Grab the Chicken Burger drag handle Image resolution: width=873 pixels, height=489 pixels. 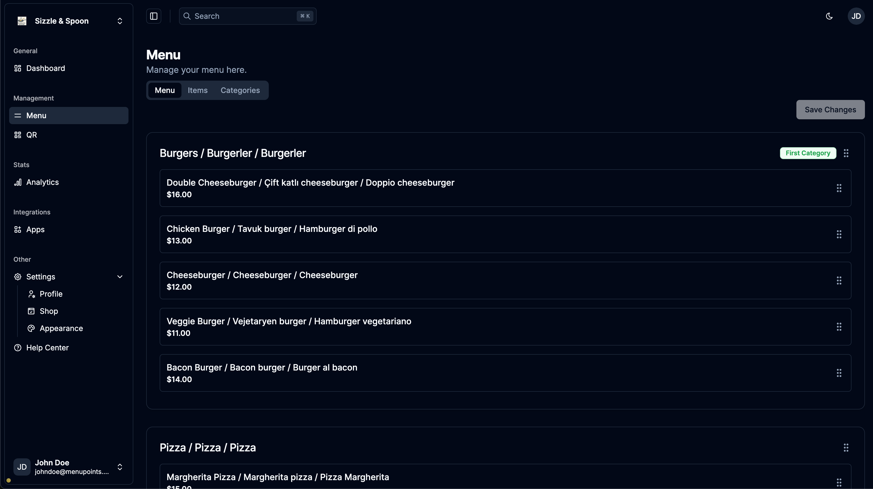(839, 234)
